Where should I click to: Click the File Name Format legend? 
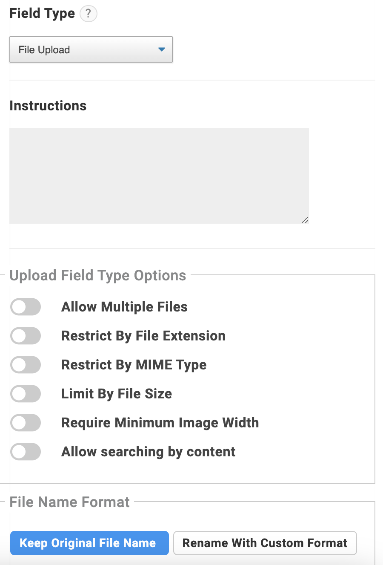[x=69, y=502]
